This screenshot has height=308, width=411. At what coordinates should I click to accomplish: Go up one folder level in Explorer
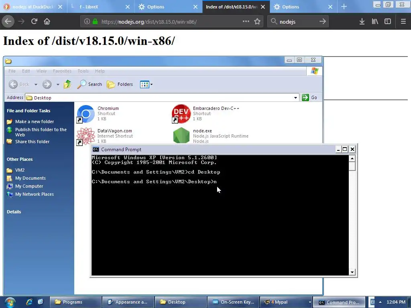pyautogui.click(x=67, y=84)
